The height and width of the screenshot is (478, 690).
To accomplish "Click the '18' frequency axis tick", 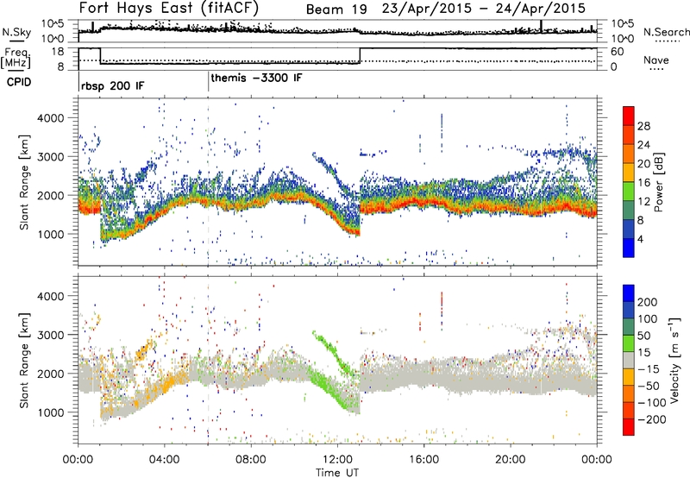I will pyautogui.click(x=58, y=52).
